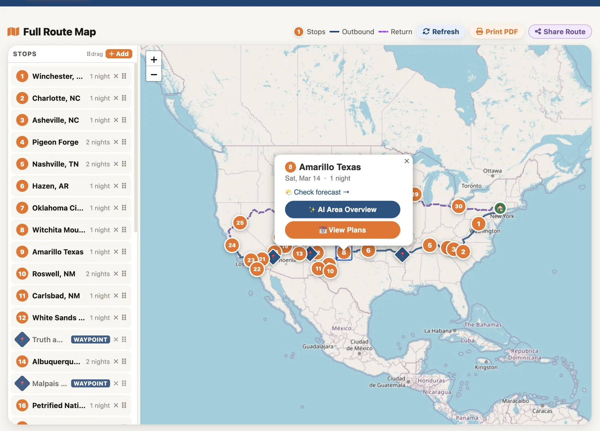This screenshot has height=431, width=600.
Task: Select map marker 22
Action: tap(257, 269)
